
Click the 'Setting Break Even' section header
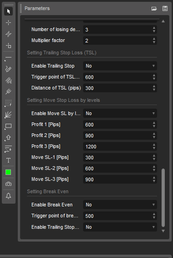tap(48, 192)
